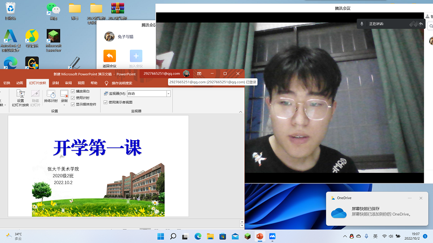Click the Record slide show icon
This screenshot has height=243, width=433.
64,94
